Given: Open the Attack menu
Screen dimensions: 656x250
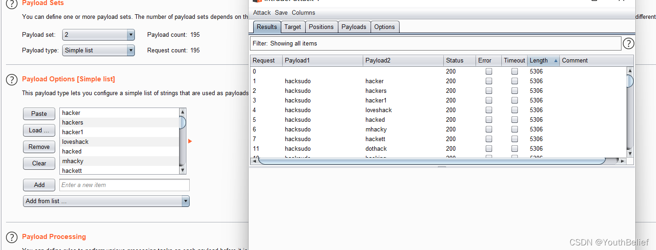Looking at the screenshot, I should [262, 13].
